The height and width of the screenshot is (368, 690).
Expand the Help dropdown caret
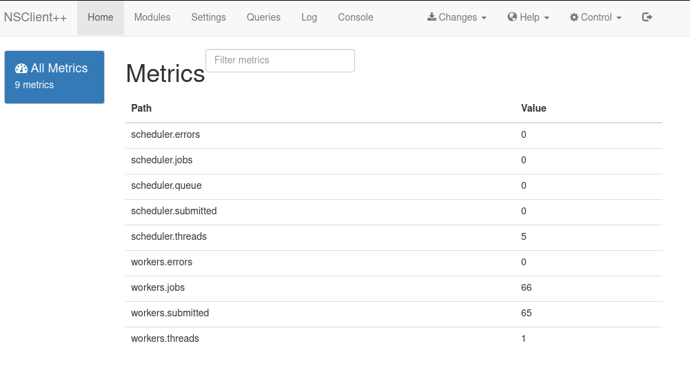click(547, 18)
